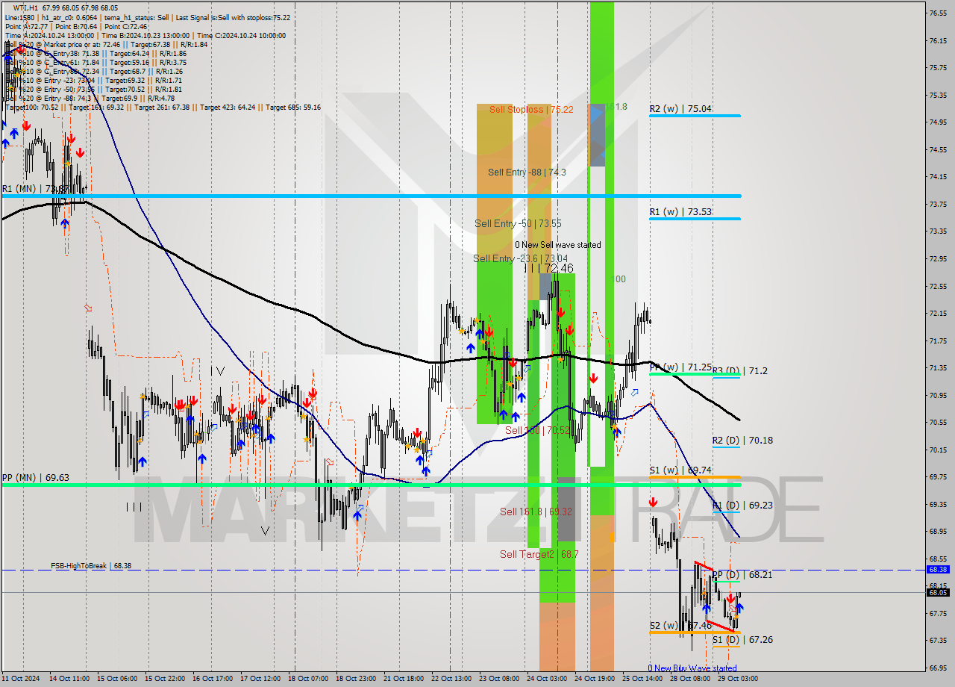Click the 67.35 price axis label
The height and width of the screenshot is (687, 955).
pos(938,640)
